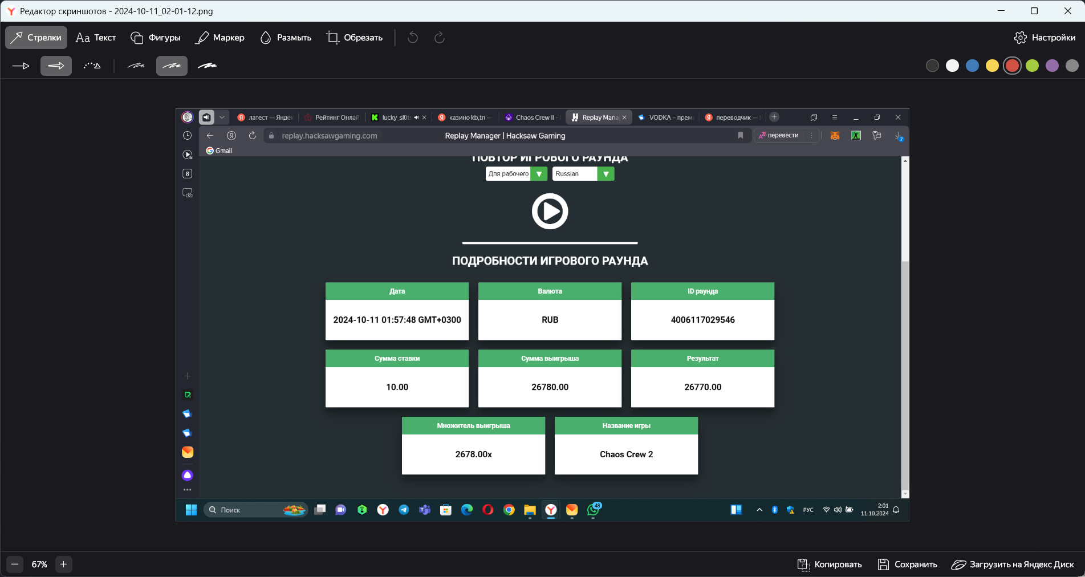Click the redo arrow icon
Image resolution: width=1085 pixels, height=577 pixels.
439,38
